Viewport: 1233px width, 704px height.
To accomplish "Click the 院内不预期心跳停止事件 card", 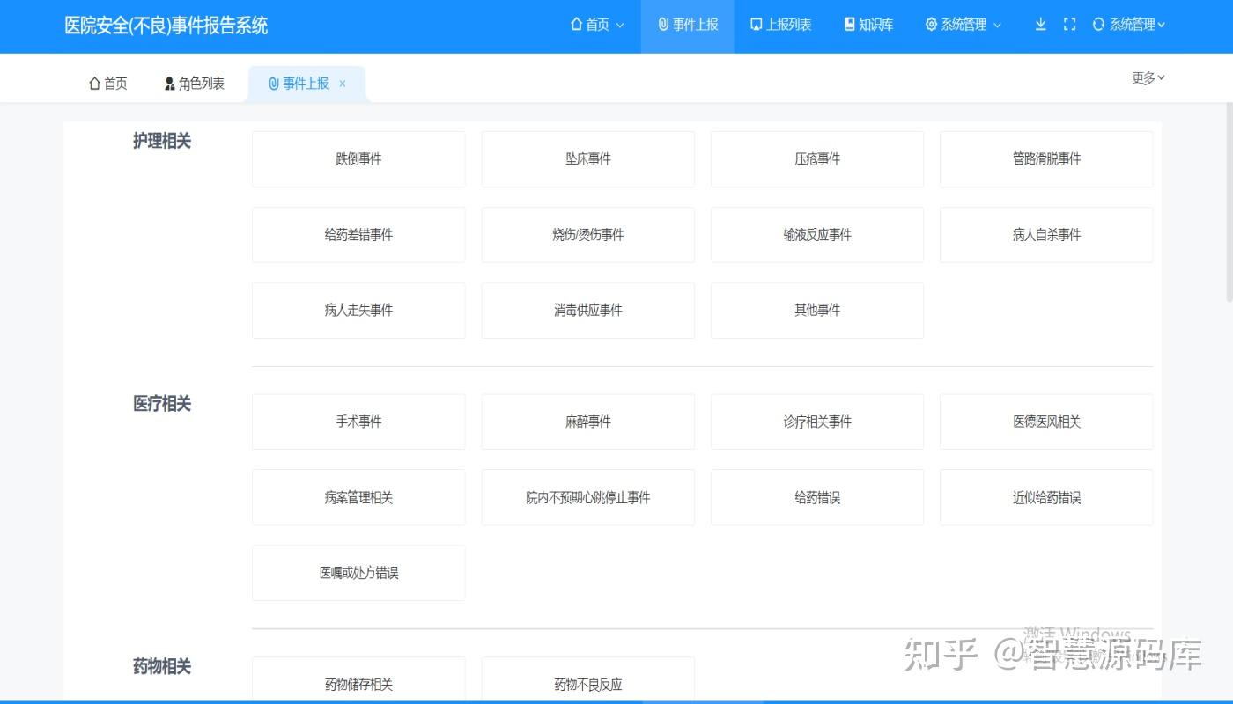I will 588,498.
